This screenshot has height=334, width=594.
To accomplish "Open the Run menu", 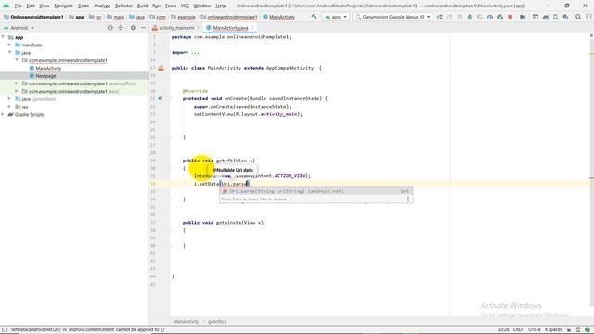I will (156, 6).
